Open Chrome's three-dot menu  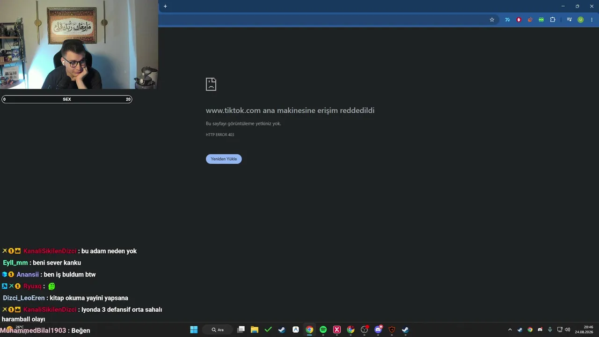point(592,20)
